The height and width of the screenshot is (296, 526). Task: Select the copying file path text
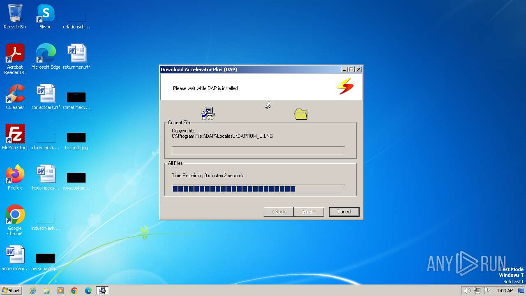pos(222,136)
